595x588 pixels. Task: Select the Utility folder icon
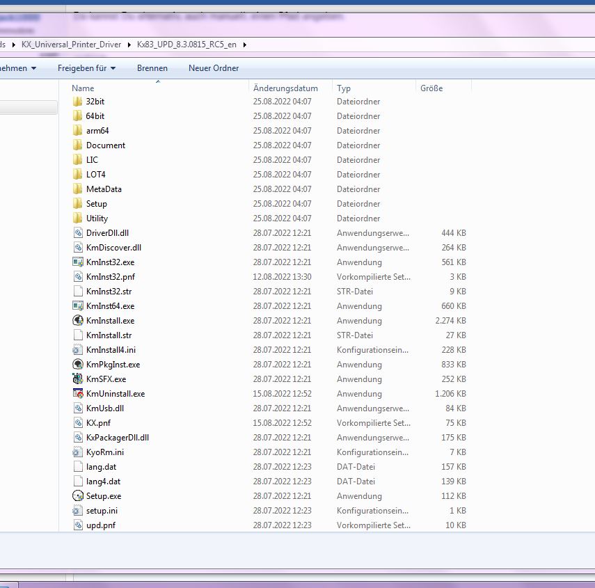click(77, 218)
